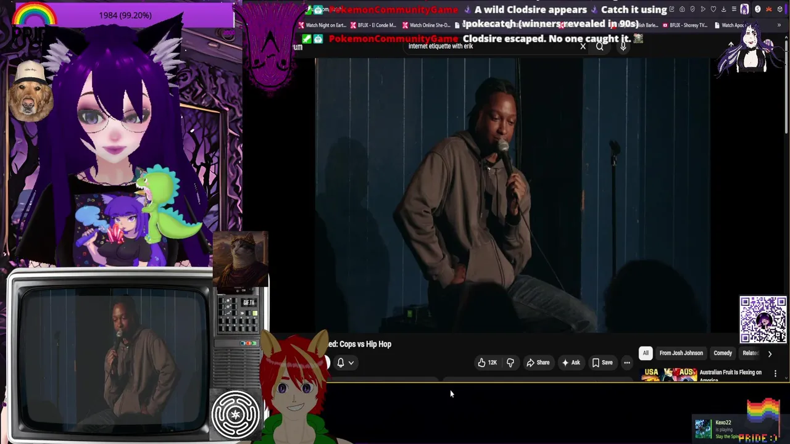
Task: Open the browser easy setup menu icon
Action: coord(734,9)
